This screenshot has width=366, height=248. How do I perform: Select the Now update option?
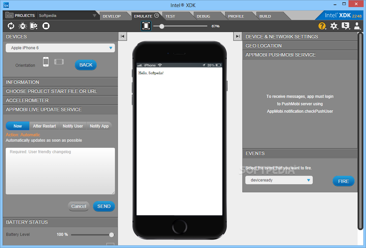18,126
